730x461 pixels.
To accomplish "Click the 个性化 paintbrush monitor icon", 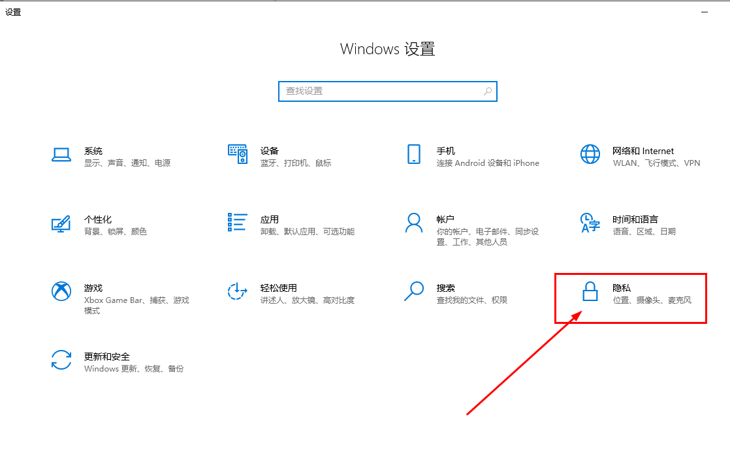I will click(x=61, y=223).
